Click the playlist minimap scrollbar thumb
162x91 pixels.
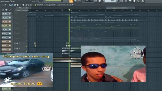tap(120, 8)
